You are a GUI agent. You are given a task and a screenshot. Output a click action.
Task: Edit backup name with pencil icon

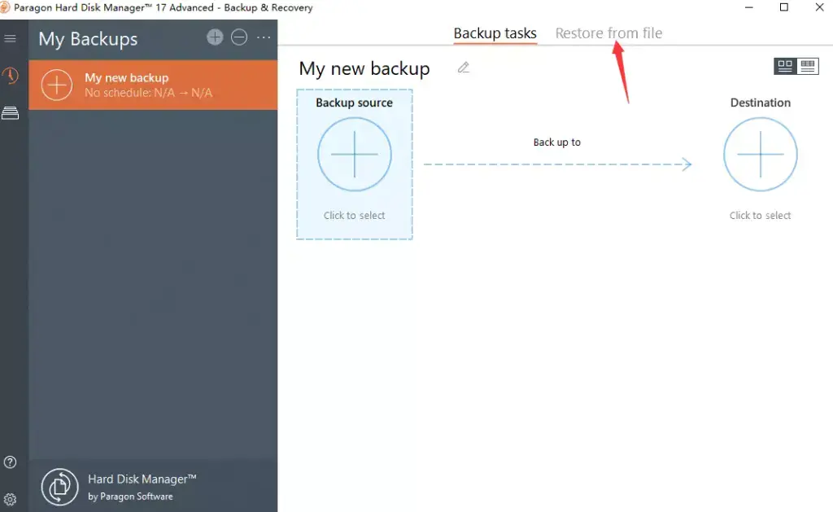tap(463, 68)
